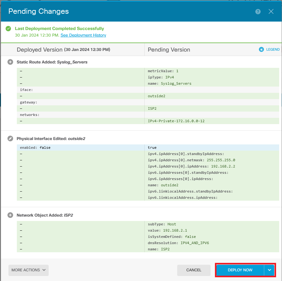
Task: Click the 'isSystemDefined: false' line
Action: click(x=172, y=237)
